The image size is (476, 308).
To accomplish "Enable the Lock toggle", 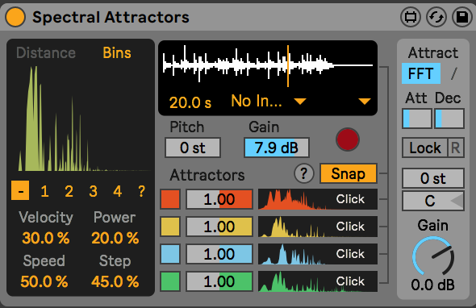I will (424, 148).
